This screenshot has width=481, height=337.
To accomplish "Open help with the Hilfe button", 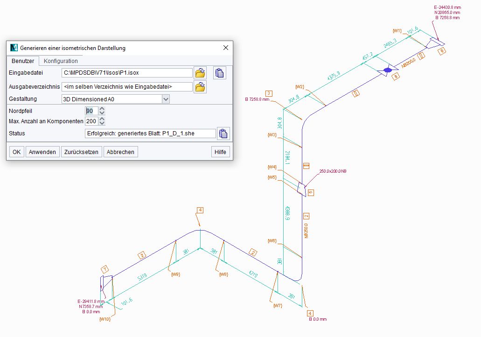I will point(220,152).
